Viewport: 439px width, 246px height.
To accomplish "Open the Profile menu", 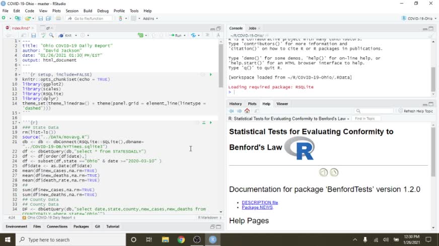I will tap(119, 11).
